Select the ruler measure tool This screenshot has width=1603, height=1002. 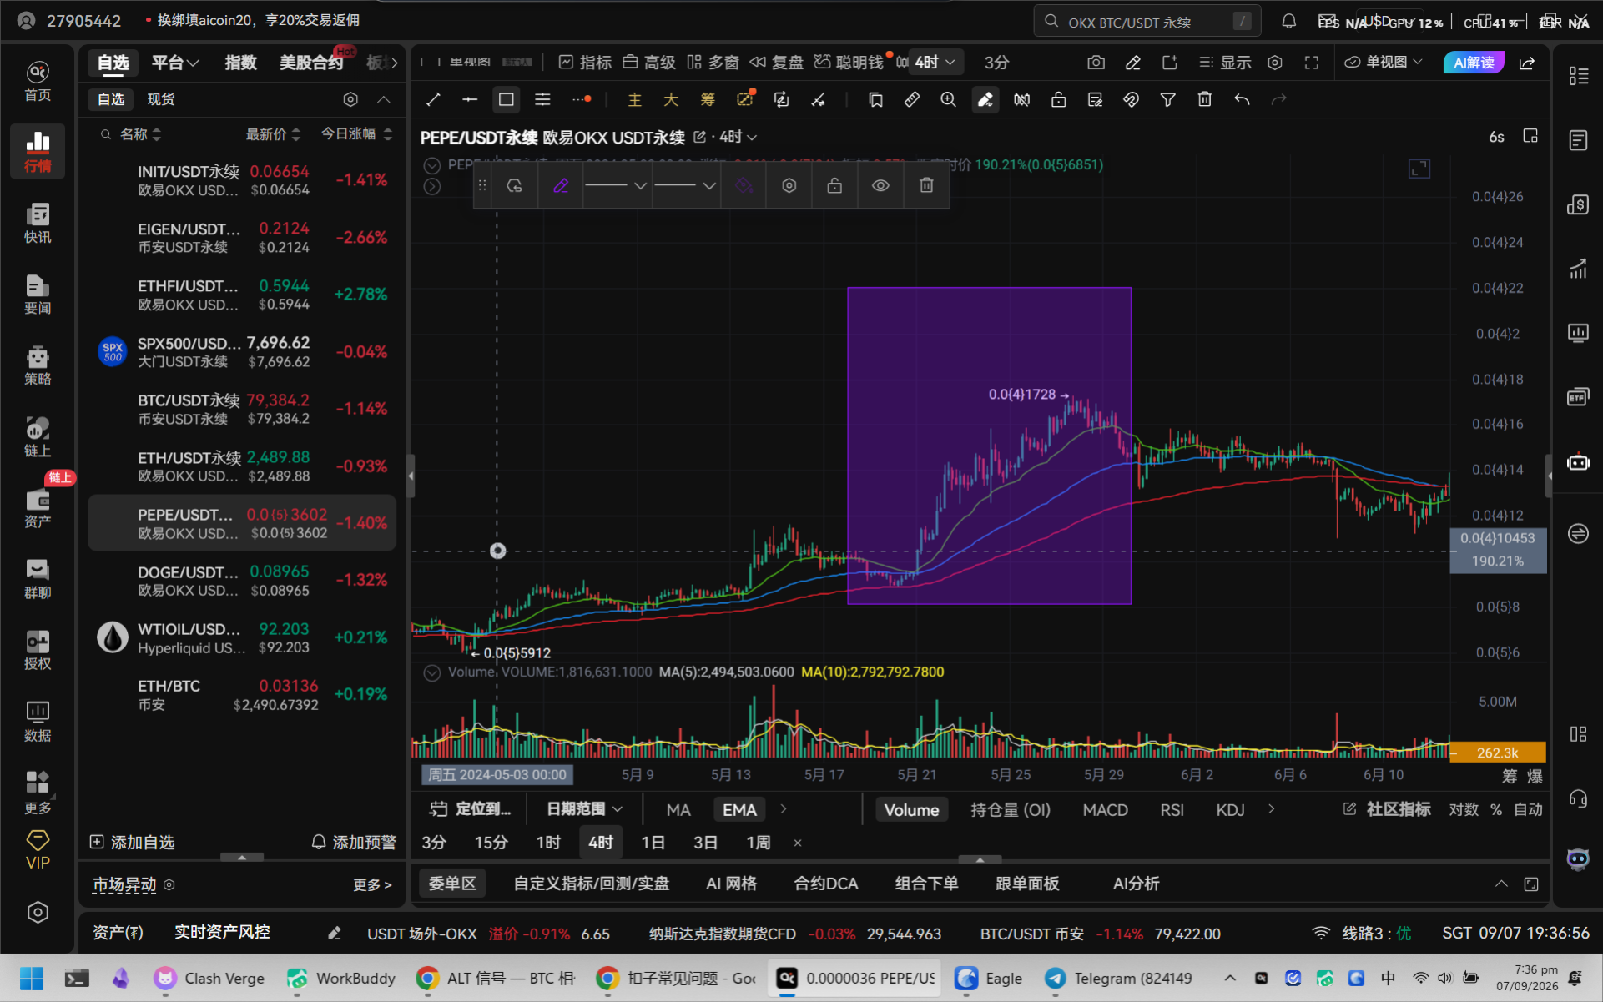tap(911, 100)
